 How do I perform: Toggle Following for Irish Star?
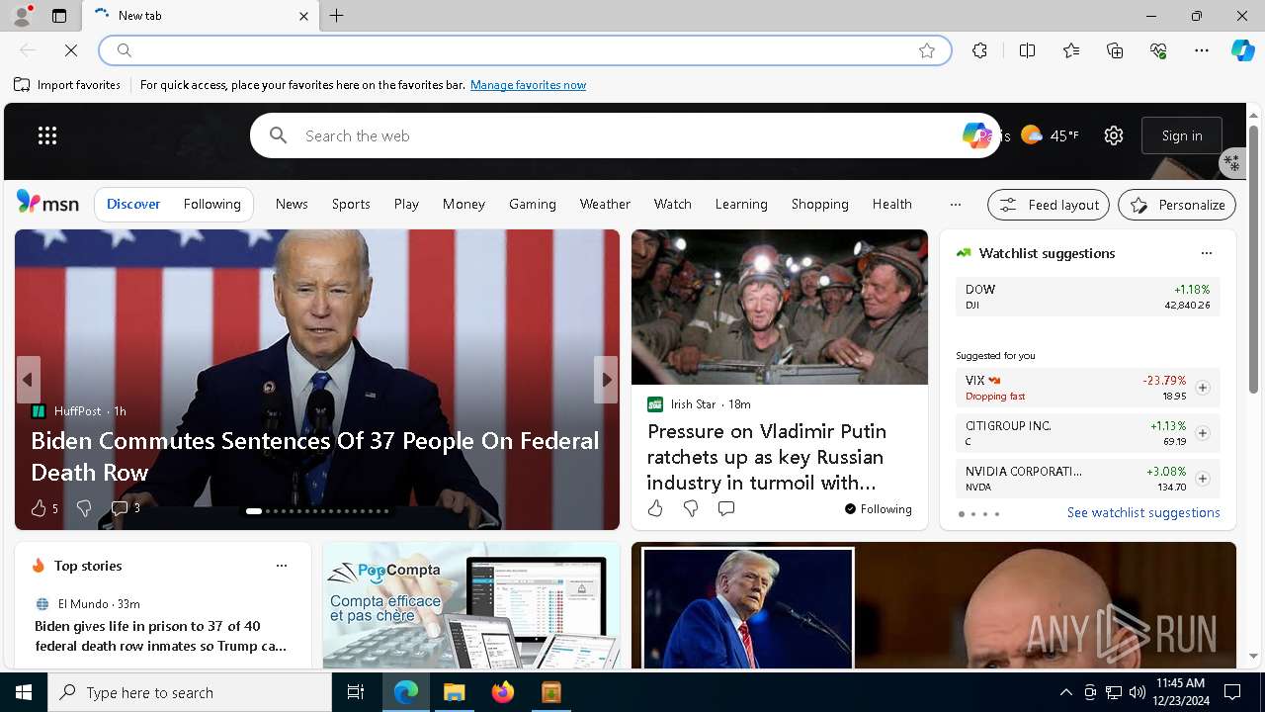click(x=878, y=509)
